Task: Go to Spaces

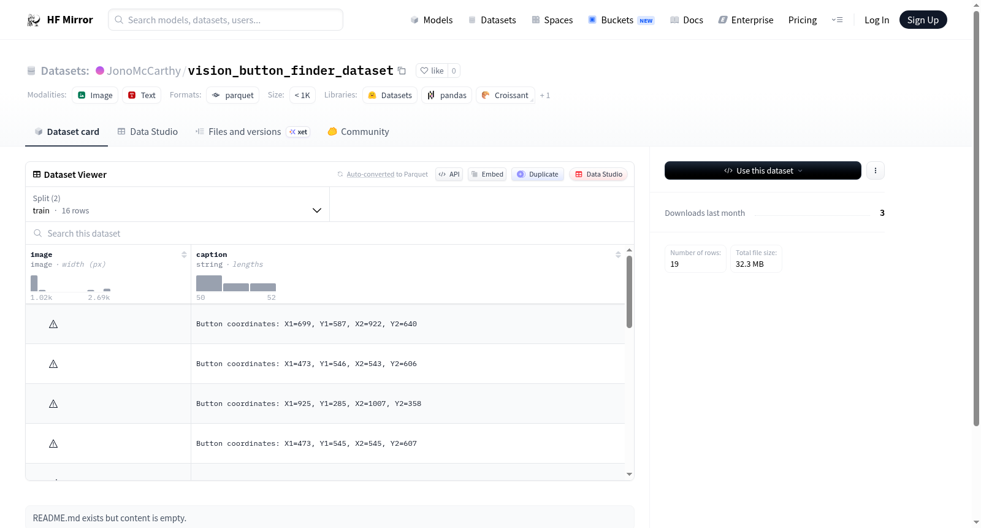Action: (x=552, y=20)
